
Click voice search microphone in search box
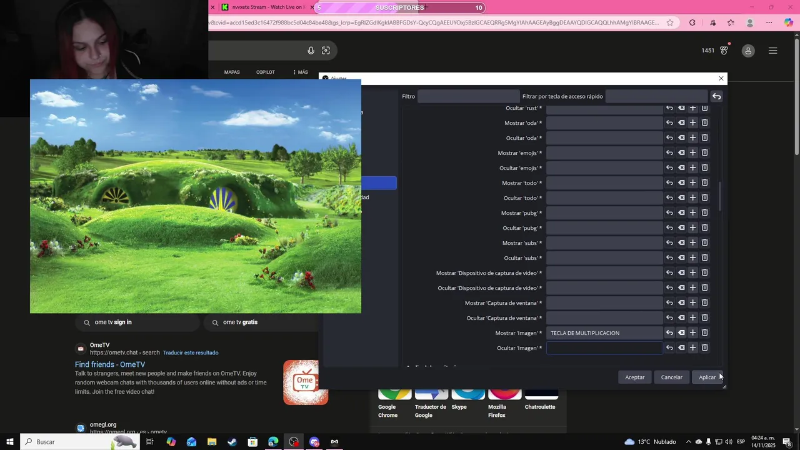click(x=311, y=51)
